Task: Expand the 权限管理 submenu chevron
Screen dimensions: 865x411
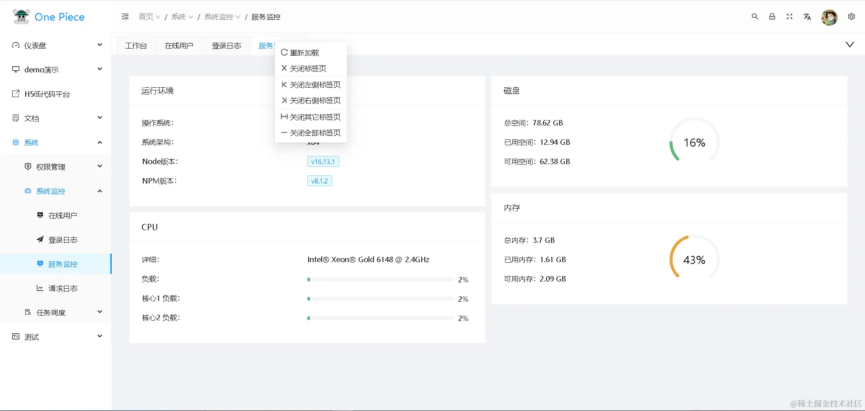Action: point(100,166)
